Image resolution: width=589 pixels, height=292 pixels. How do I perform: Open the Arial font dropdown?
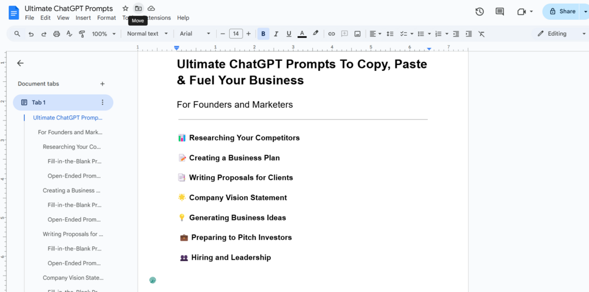point(195,34)
